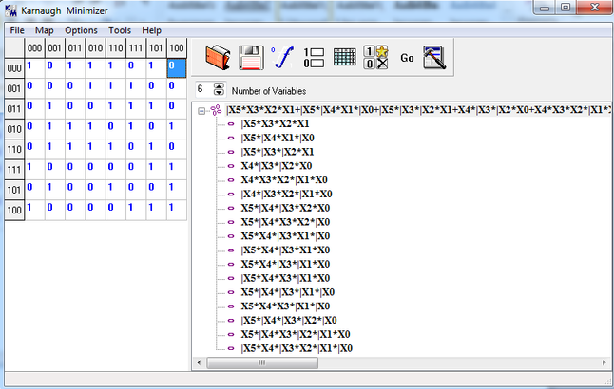Click the Number of Variables input field
Image resolution: width=614 pixels, height=389 pixels.
tap(204, 89)
